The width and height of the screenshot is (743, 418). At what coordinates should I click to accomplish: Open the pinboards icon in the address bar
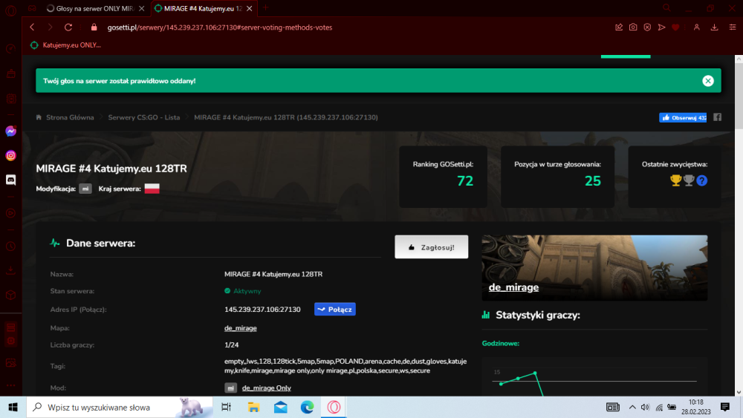tap(619, 27)
